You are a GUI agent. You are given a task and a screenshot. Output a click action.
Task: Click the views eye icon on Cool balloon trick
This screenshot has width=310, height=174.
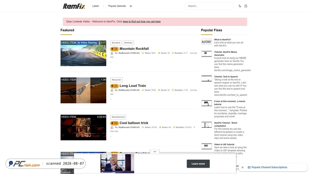click(x=143, y=127)
